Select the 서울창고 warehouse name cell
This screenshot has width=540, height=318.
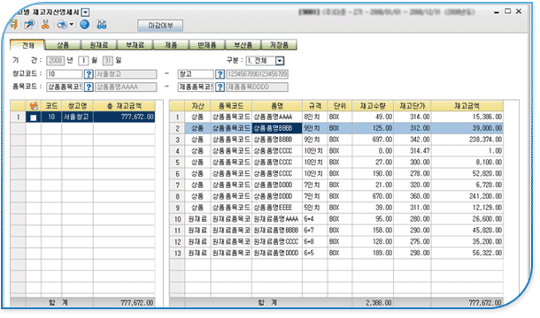click(x=78, y=117)
